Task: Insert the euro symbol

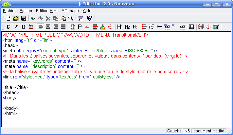Action: 110,27
